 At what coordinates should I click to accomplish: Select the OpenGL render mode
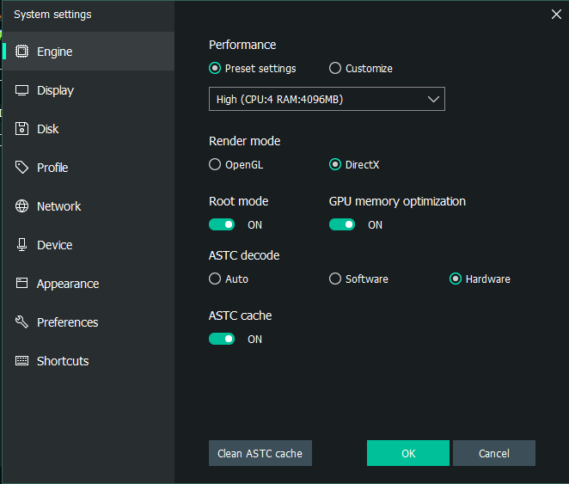[215, 164]
